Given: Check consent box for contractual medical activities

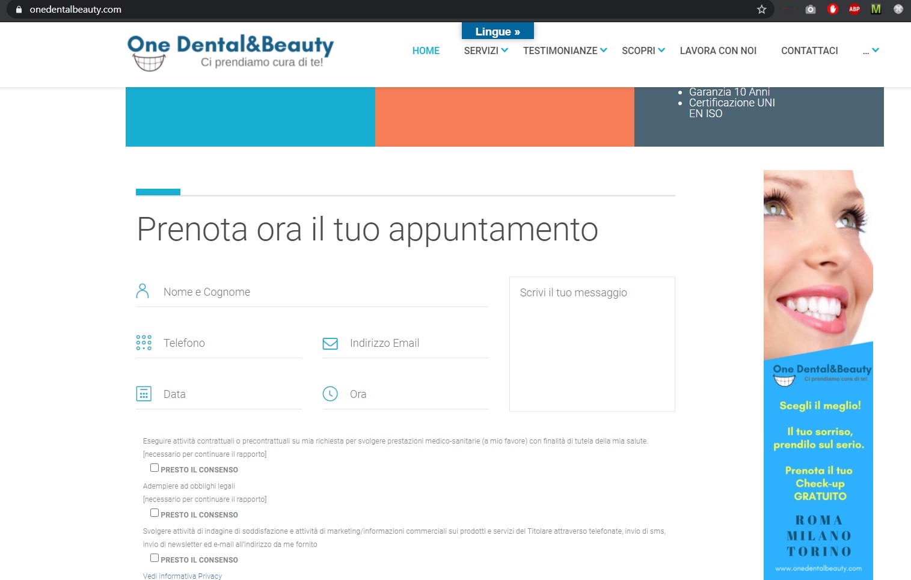Looking at the screenshot, I should 155,468.
